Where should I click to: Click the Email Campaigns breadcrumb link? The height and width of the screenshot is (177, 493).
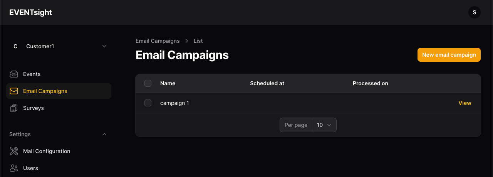point(158,41)
